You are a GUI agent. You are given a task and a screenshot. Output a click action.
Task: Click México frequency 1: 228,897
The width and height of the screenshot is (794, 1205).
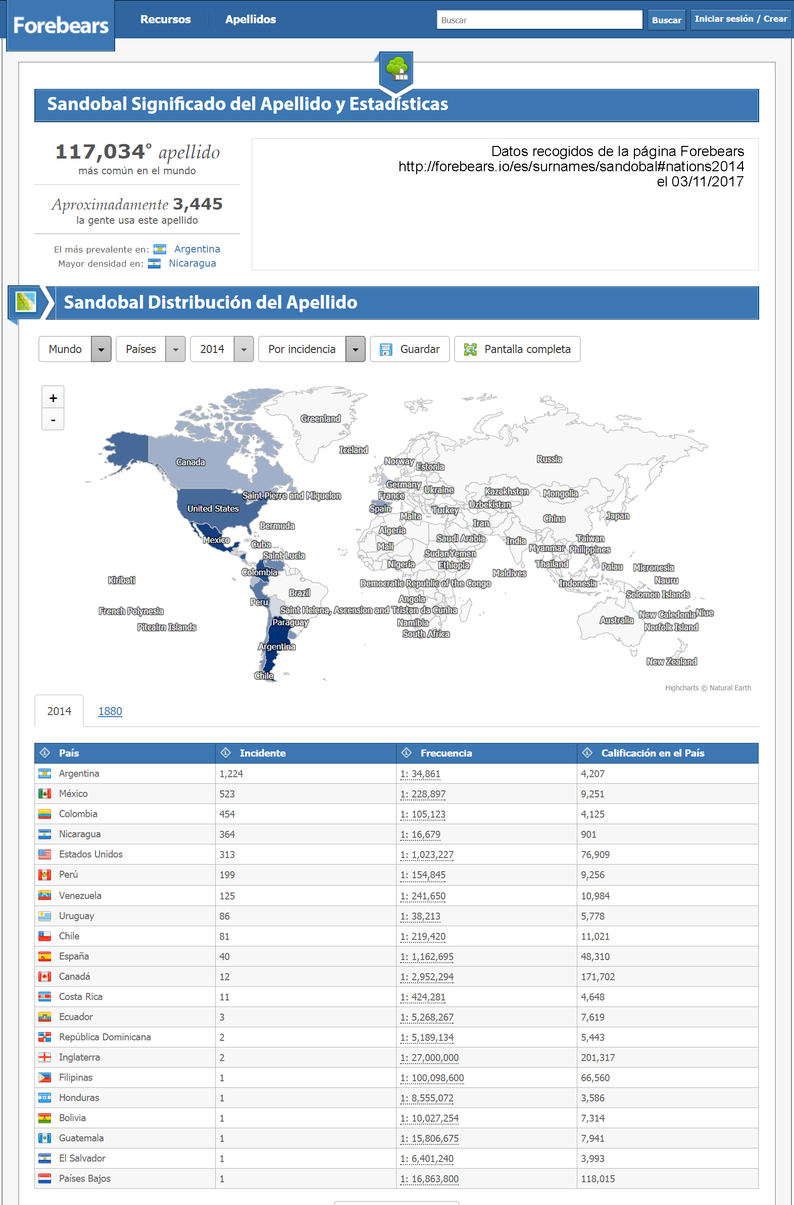pos(423,794)
